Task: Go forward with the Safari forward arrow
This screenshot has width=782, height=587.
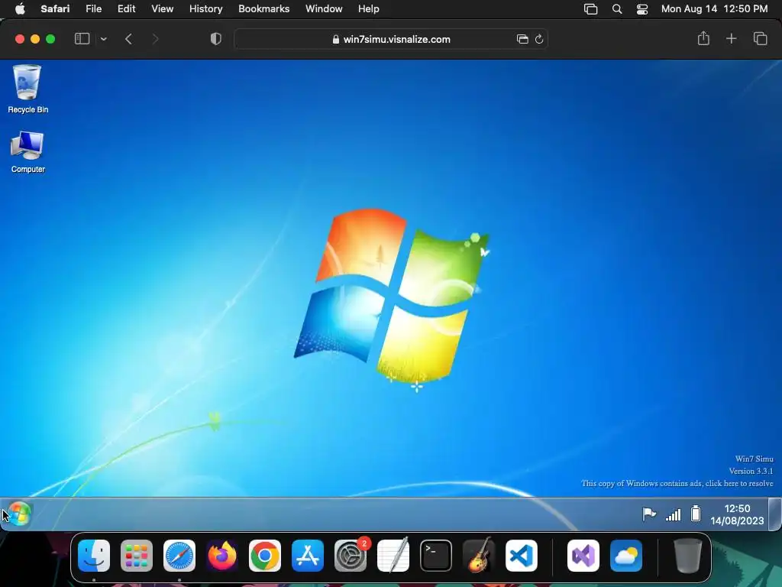Action: coord(155,39)
